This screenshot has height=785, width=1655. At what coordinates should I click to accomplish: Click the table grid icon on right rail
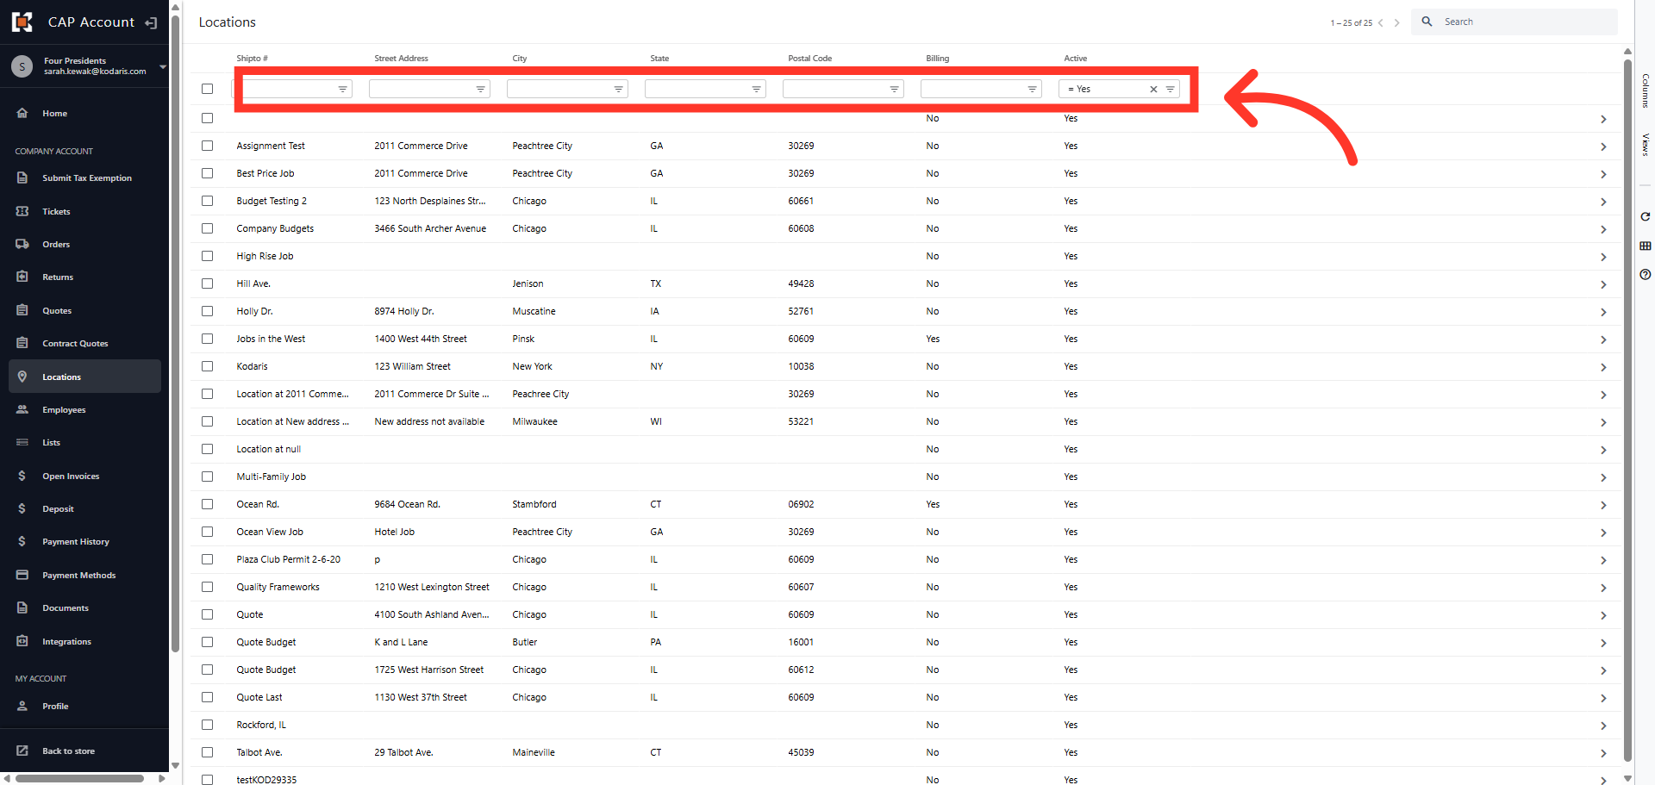point(1646,246)
